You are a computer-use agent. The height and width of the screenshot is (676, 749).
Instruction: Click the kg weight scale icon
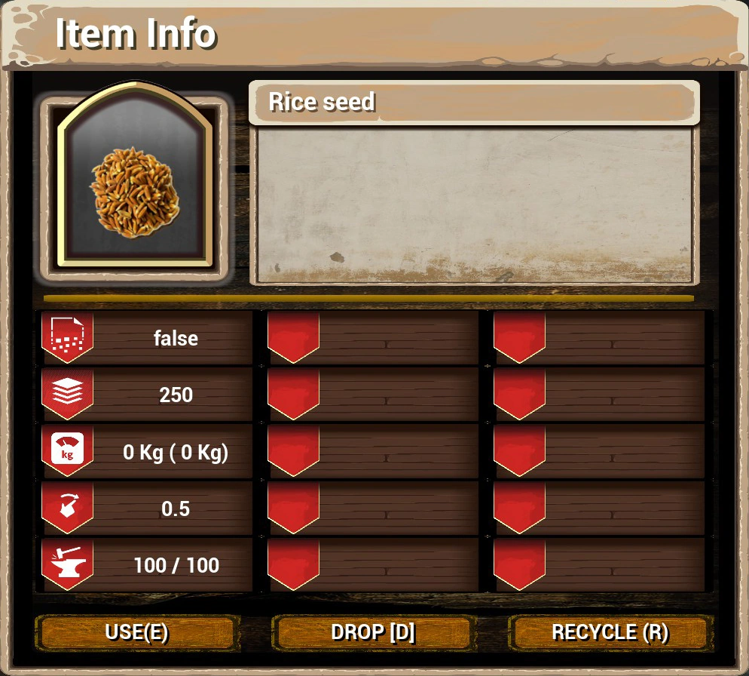pyautogui.click(x=67, y=448)
